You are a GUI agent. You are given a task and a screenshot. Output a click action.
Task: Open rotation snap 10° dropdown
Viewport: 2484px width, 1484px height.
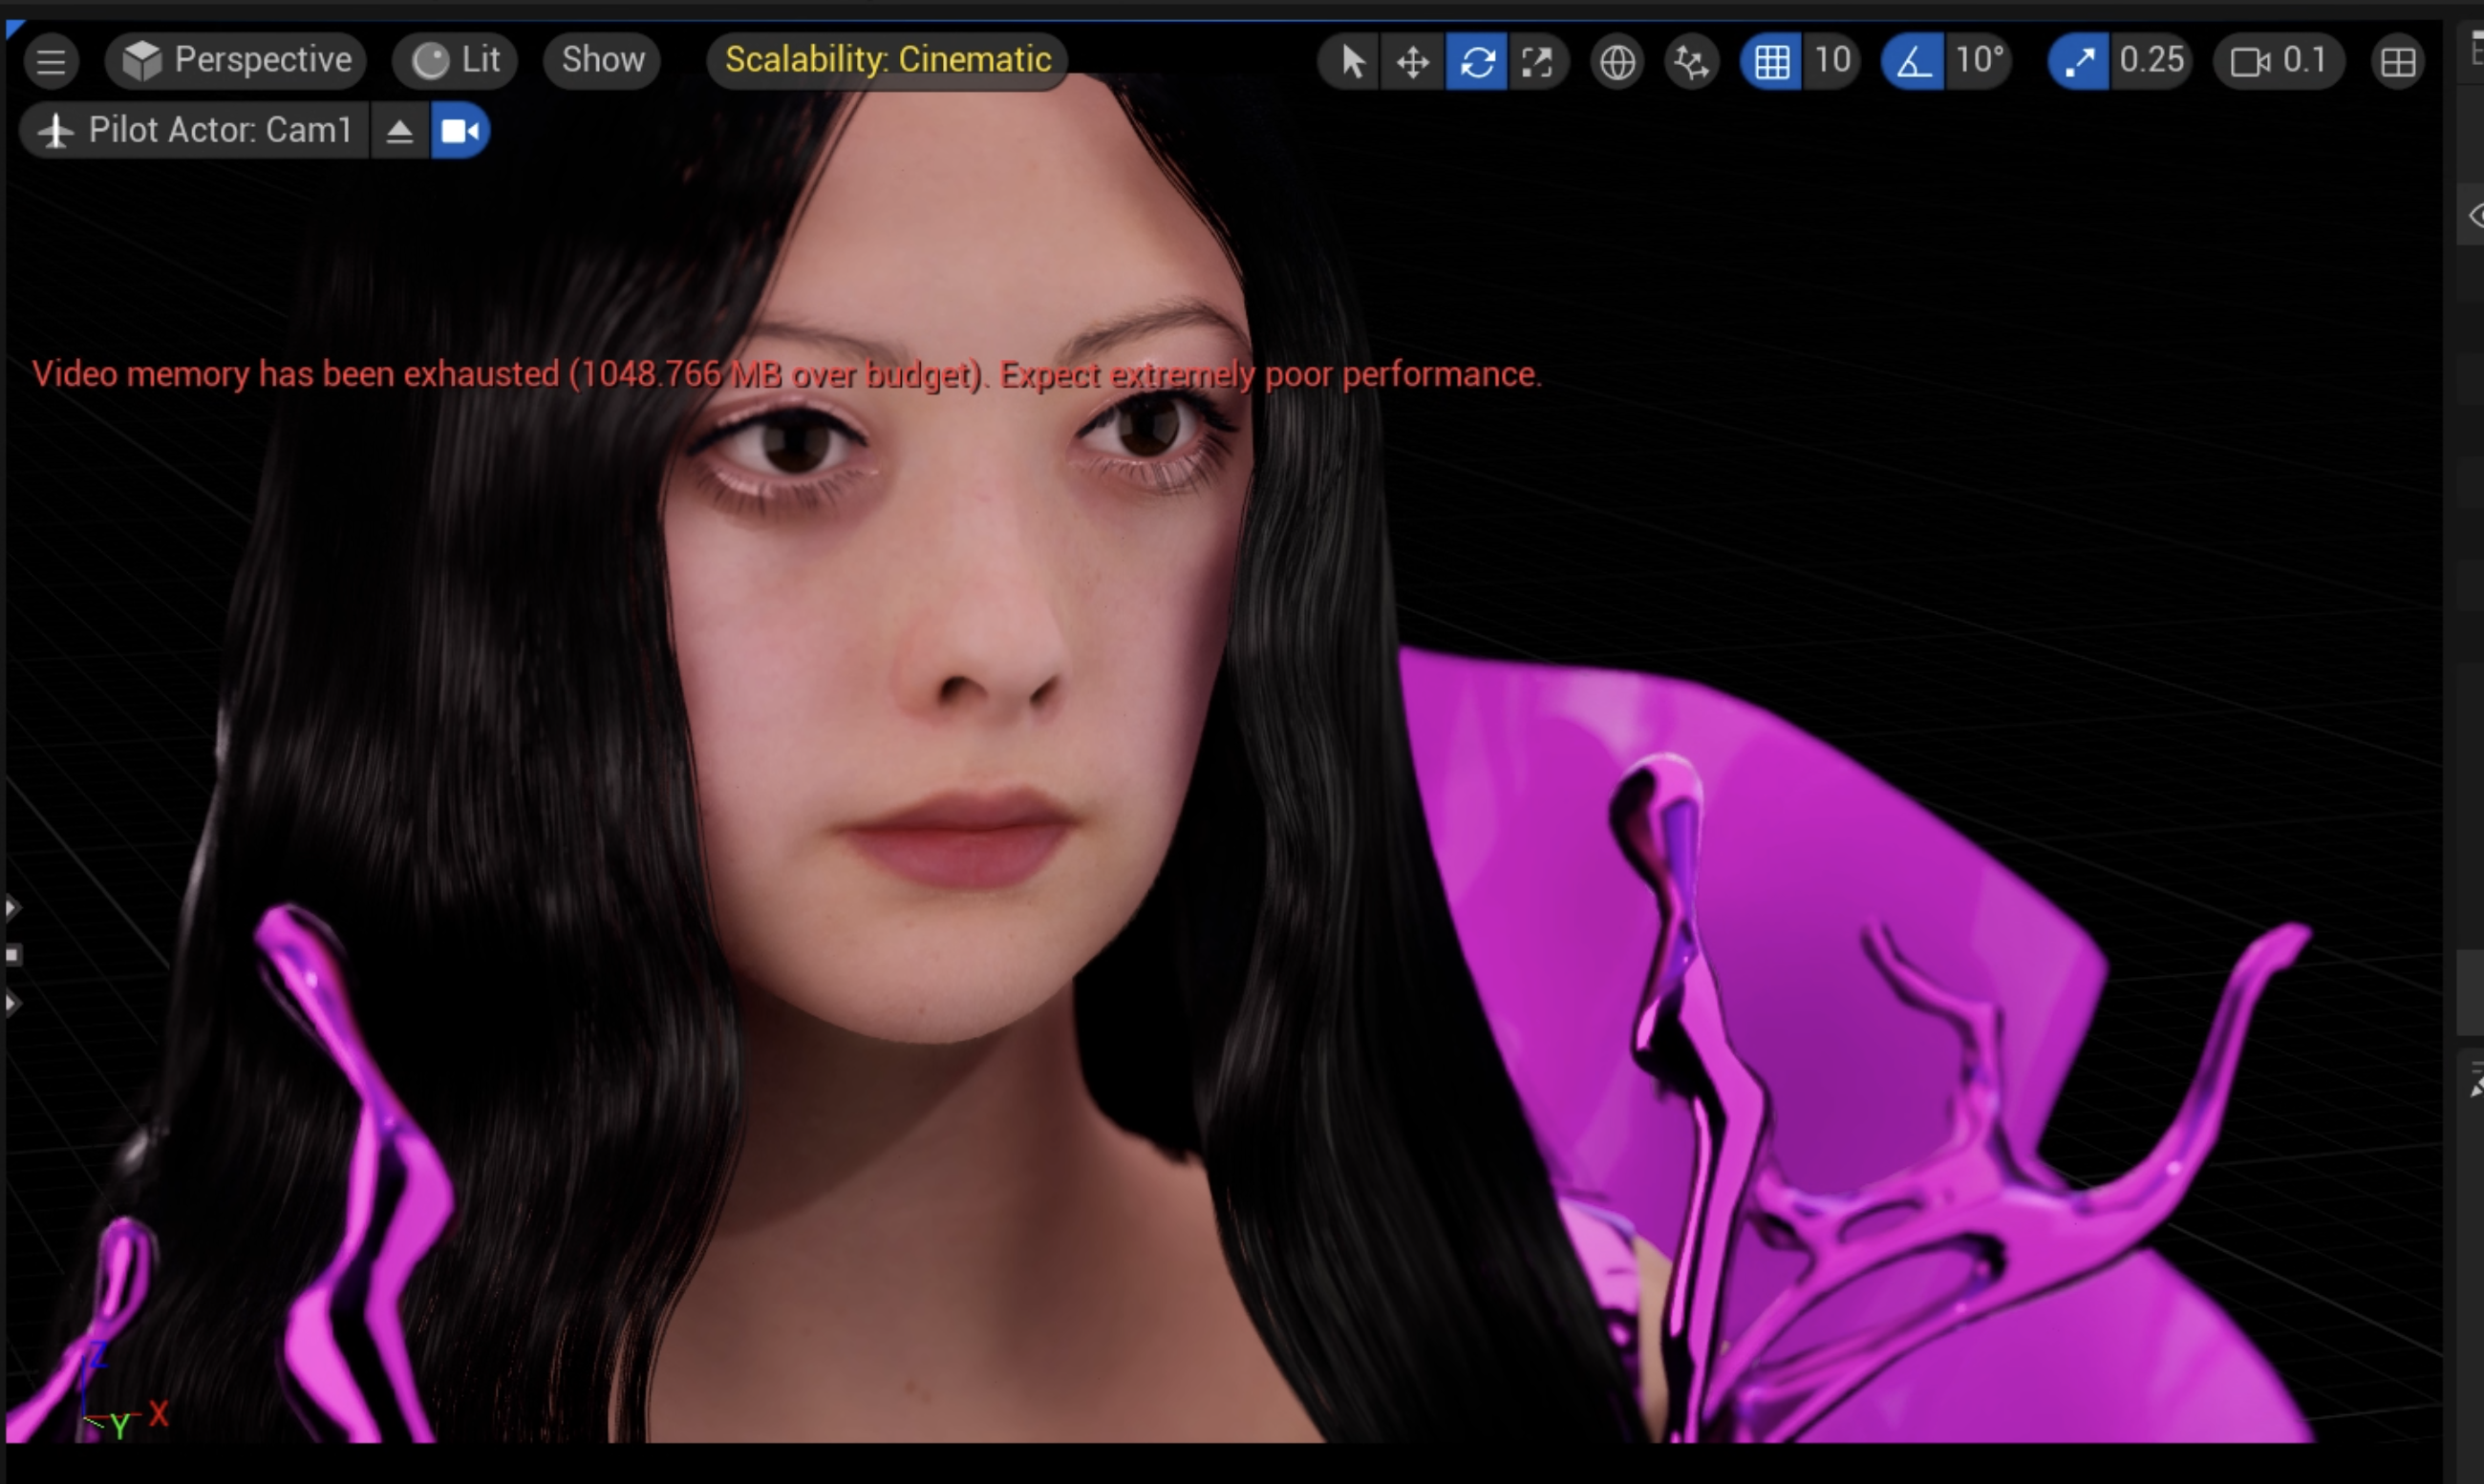click(x=1979, y=61)
